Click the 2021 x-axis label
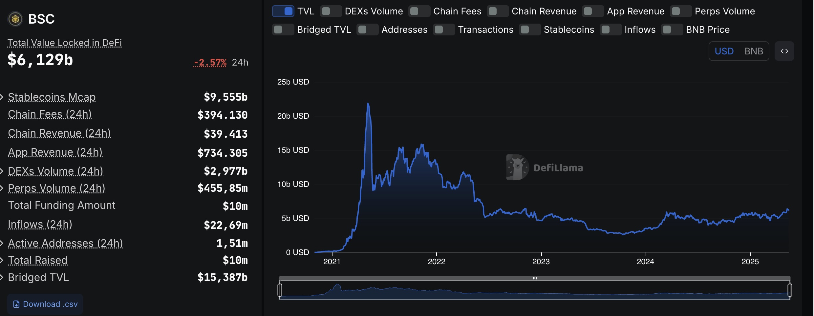The height and width of the screenshot is (316, 814). 332,262
